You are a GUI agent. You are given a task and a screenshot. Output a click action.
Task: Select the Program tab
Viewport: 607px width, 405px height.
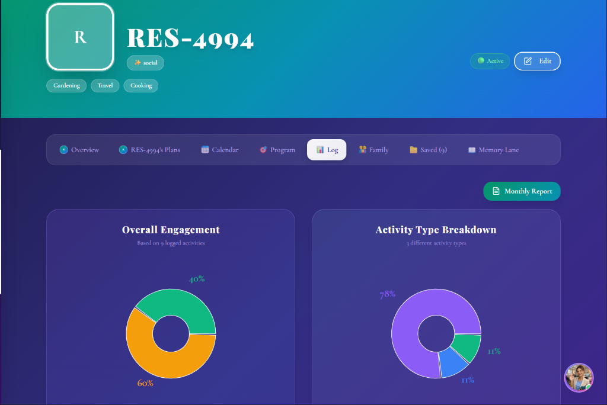click(x=277, y=150)
